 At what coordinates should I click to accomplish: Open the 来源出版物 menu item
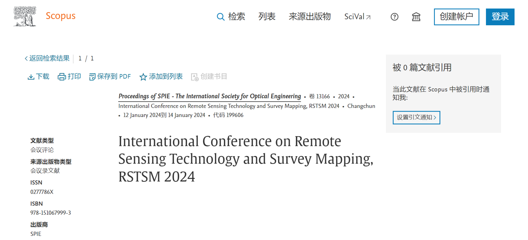point(309,17)
